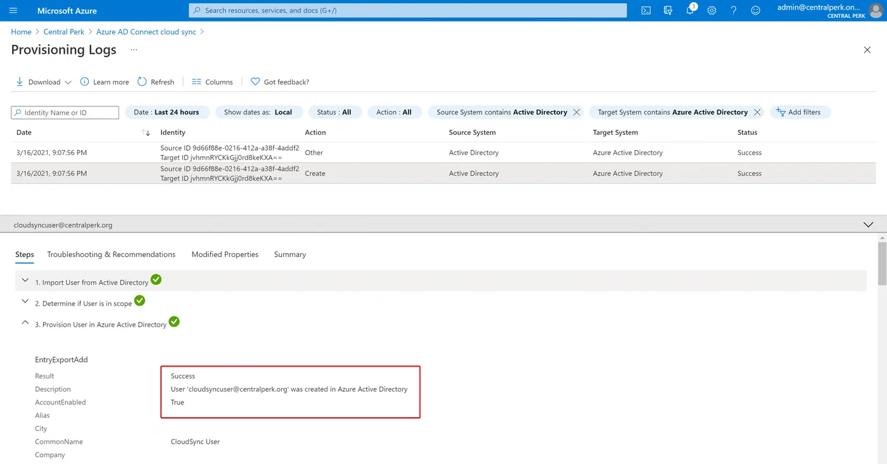Open the feedback smiley icon
The height and width of the screenshot is (464, 887).
pyautogui.click(x=755, y=11)
